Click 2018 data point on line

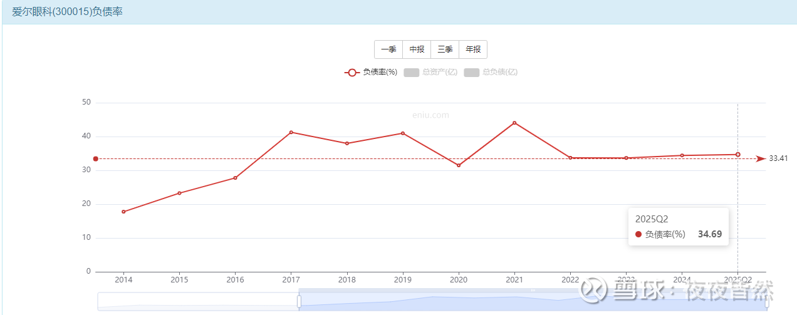(346, 143)
